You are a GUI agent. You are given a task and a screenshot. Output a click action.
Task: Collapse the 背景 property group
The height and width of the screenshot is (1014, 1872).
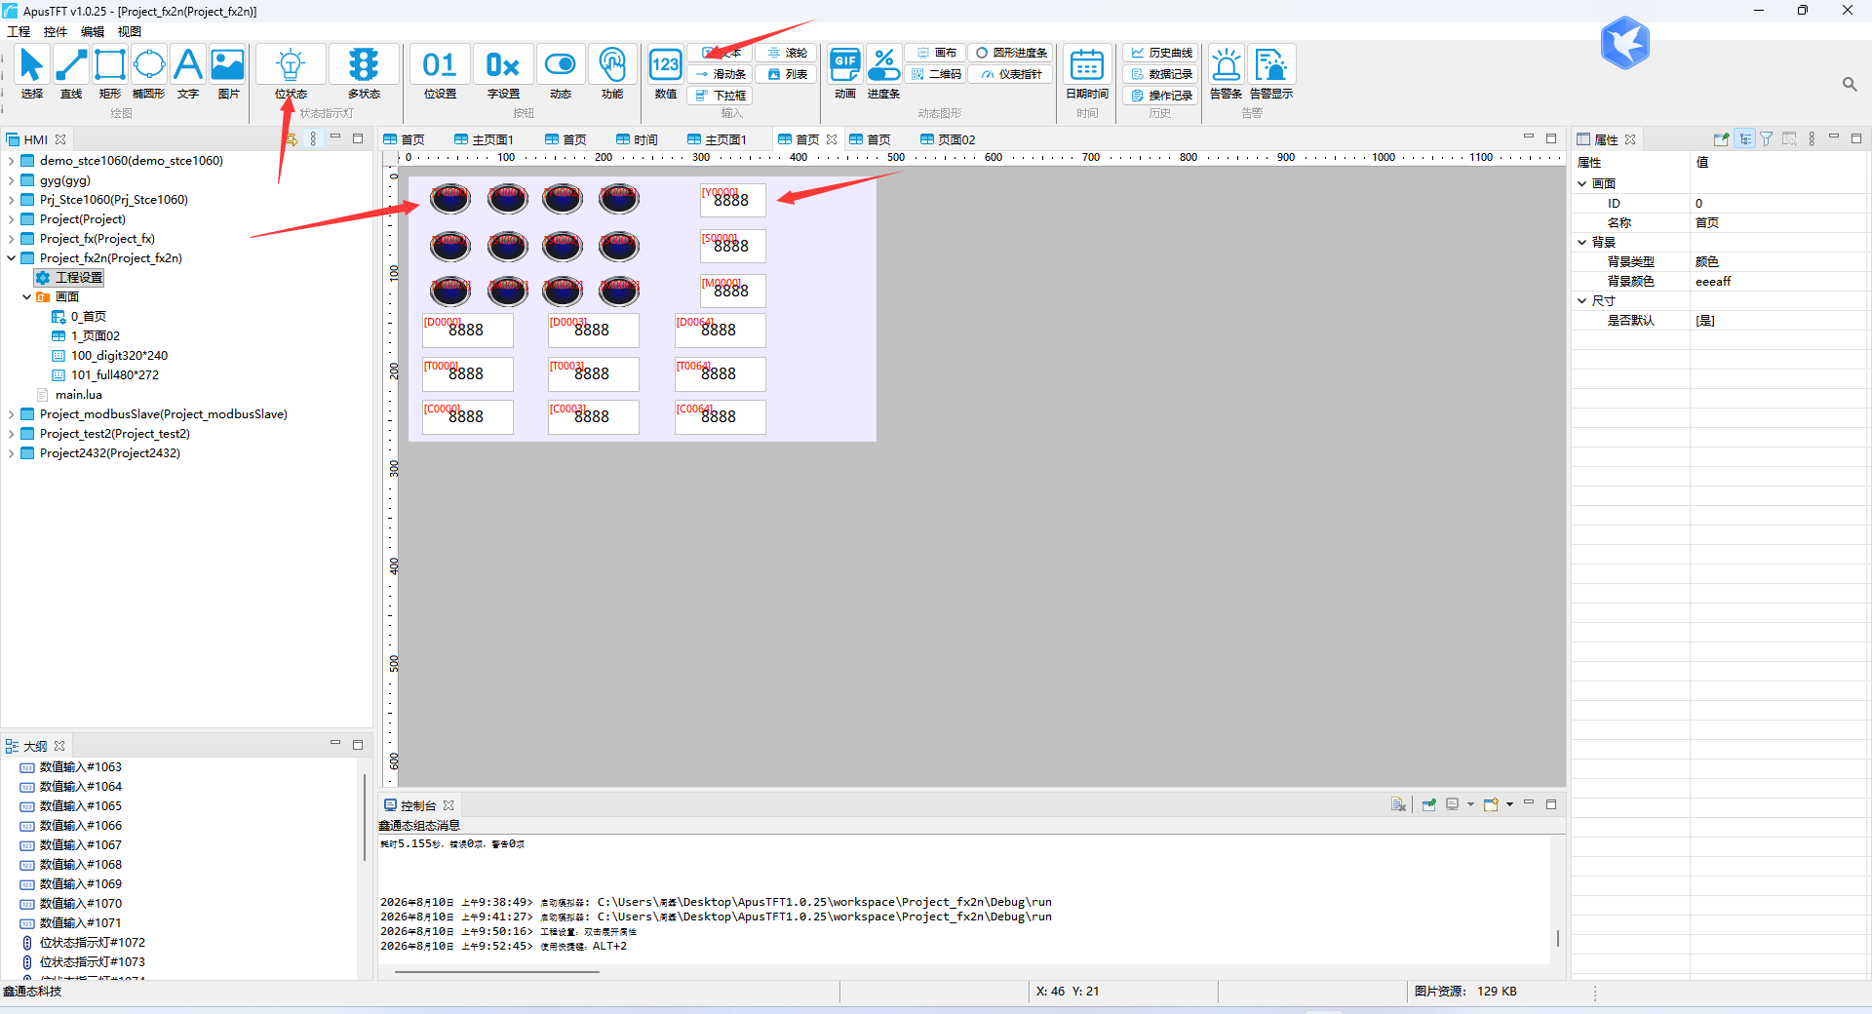point(1581,242)
